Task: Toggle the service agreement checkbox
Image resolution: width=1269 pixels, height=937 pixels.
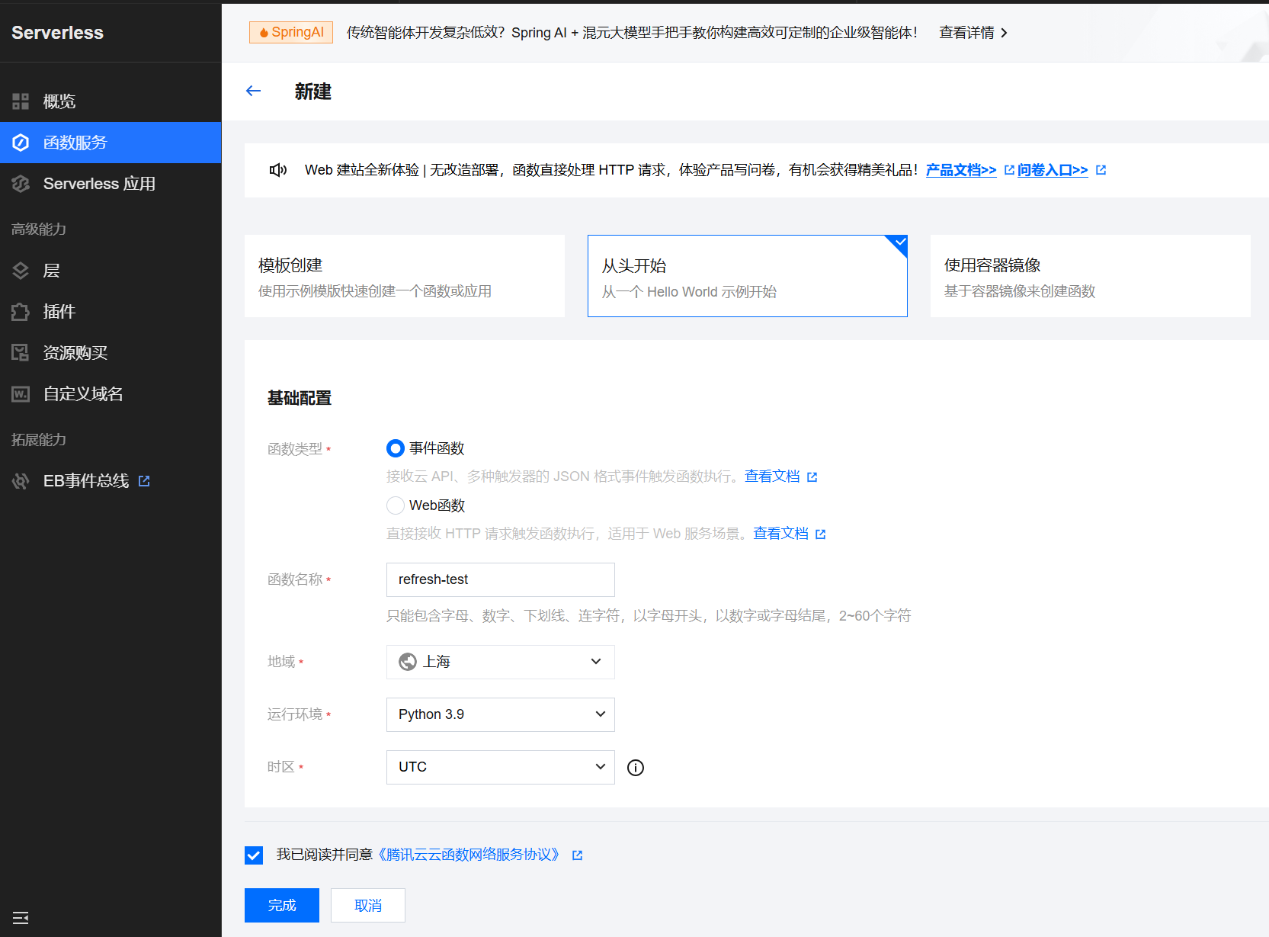Action: (254, 855)
